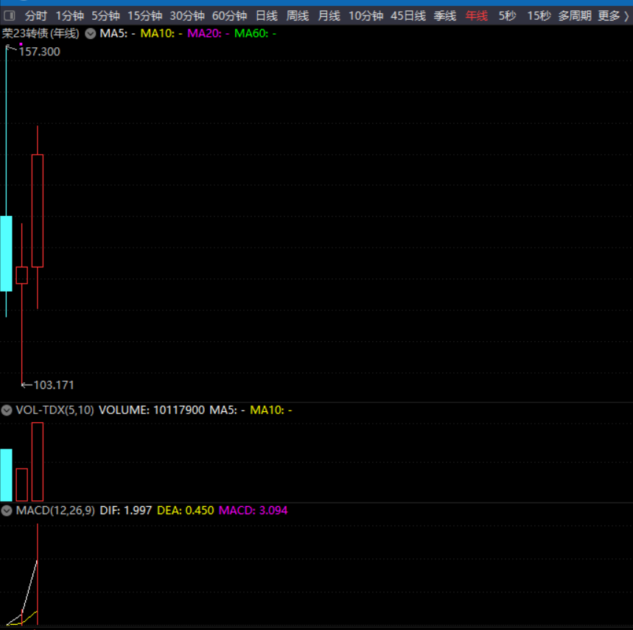
Task: Select the 1分钟 period tab
Action: [x=69, y=16]
